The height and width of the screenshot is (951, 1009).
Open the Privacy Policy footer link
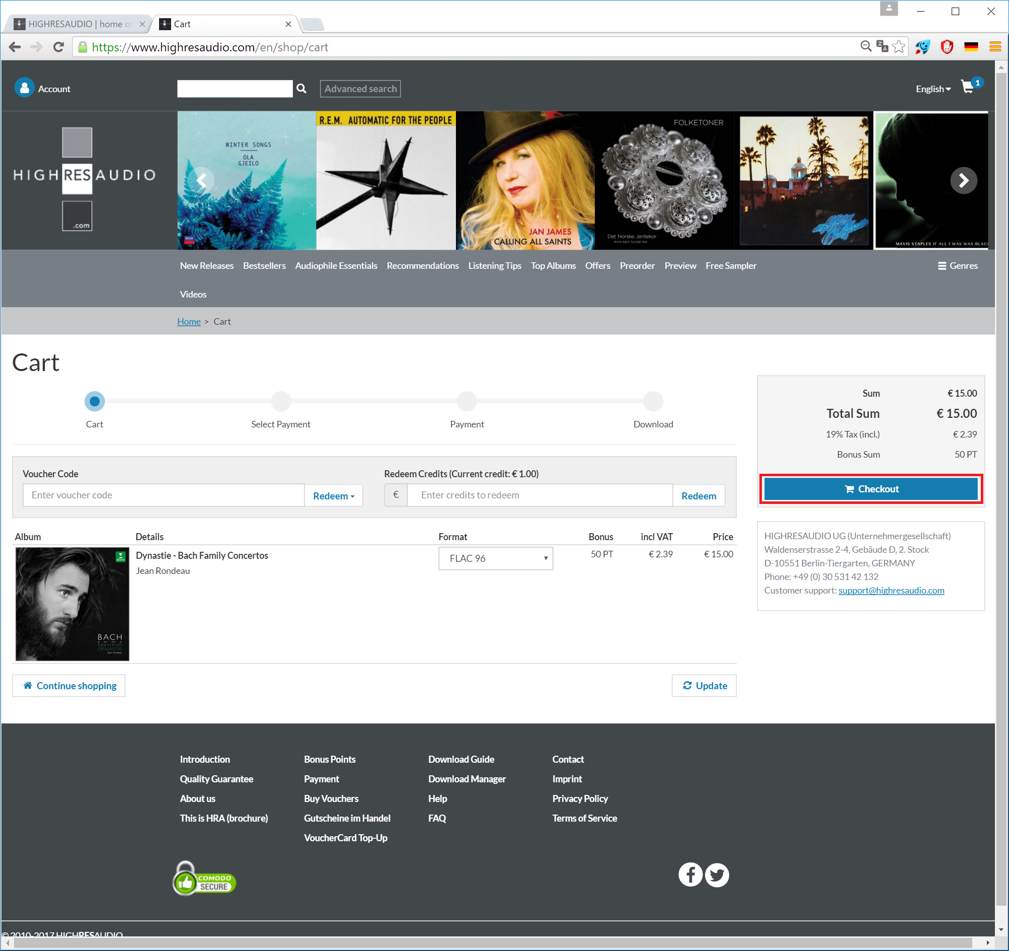tap(580, 798)
